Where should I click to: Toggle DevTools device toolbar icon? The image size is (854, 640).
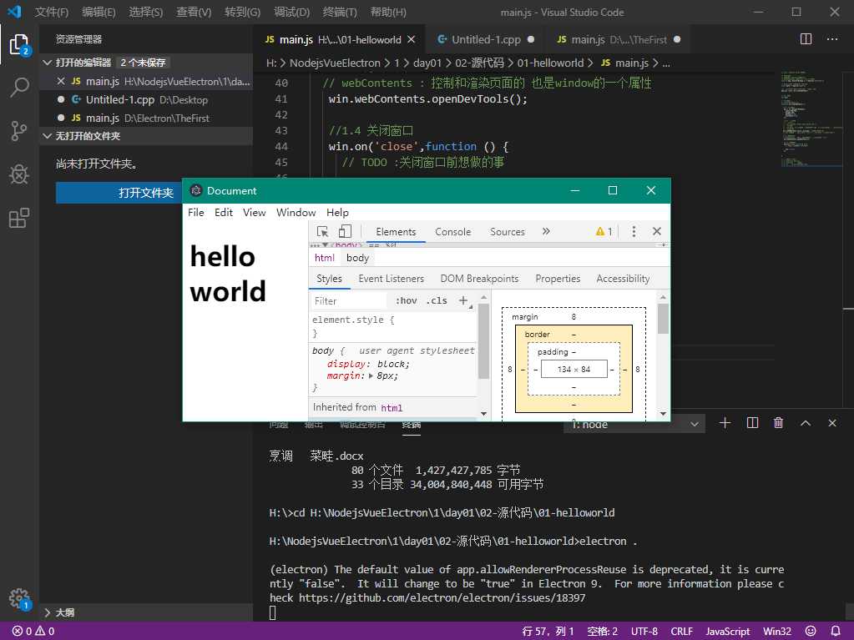point(345,231)
